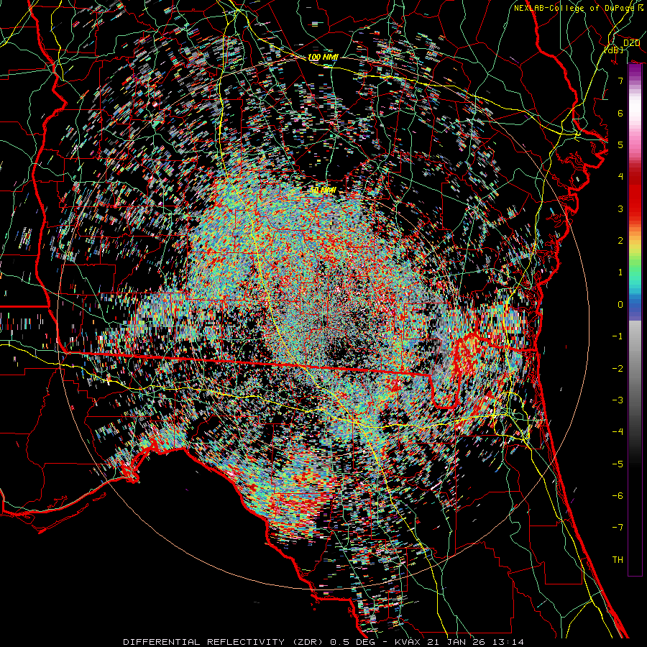Screen dimensions: 647x647
Task: Click the TH label on the scale
Action: [x=618, y=560]
